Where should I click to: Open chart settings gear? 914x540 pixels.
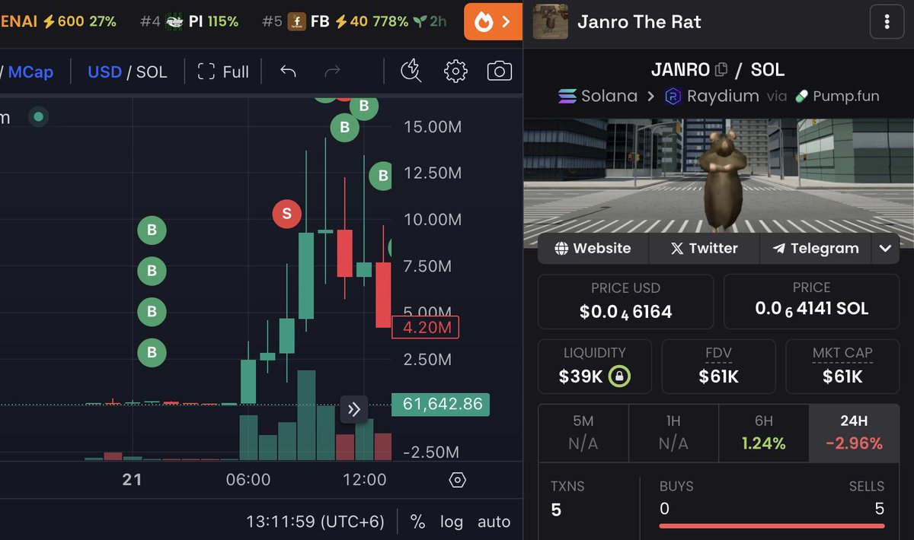coord(455,71)
